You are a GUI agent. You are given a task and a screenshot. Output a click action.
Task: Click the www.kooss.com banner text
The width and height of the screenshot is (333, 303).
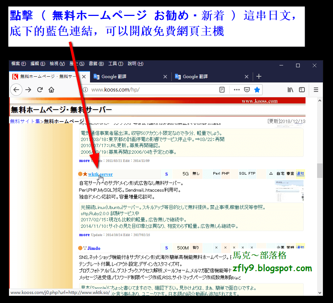point(260,101)
